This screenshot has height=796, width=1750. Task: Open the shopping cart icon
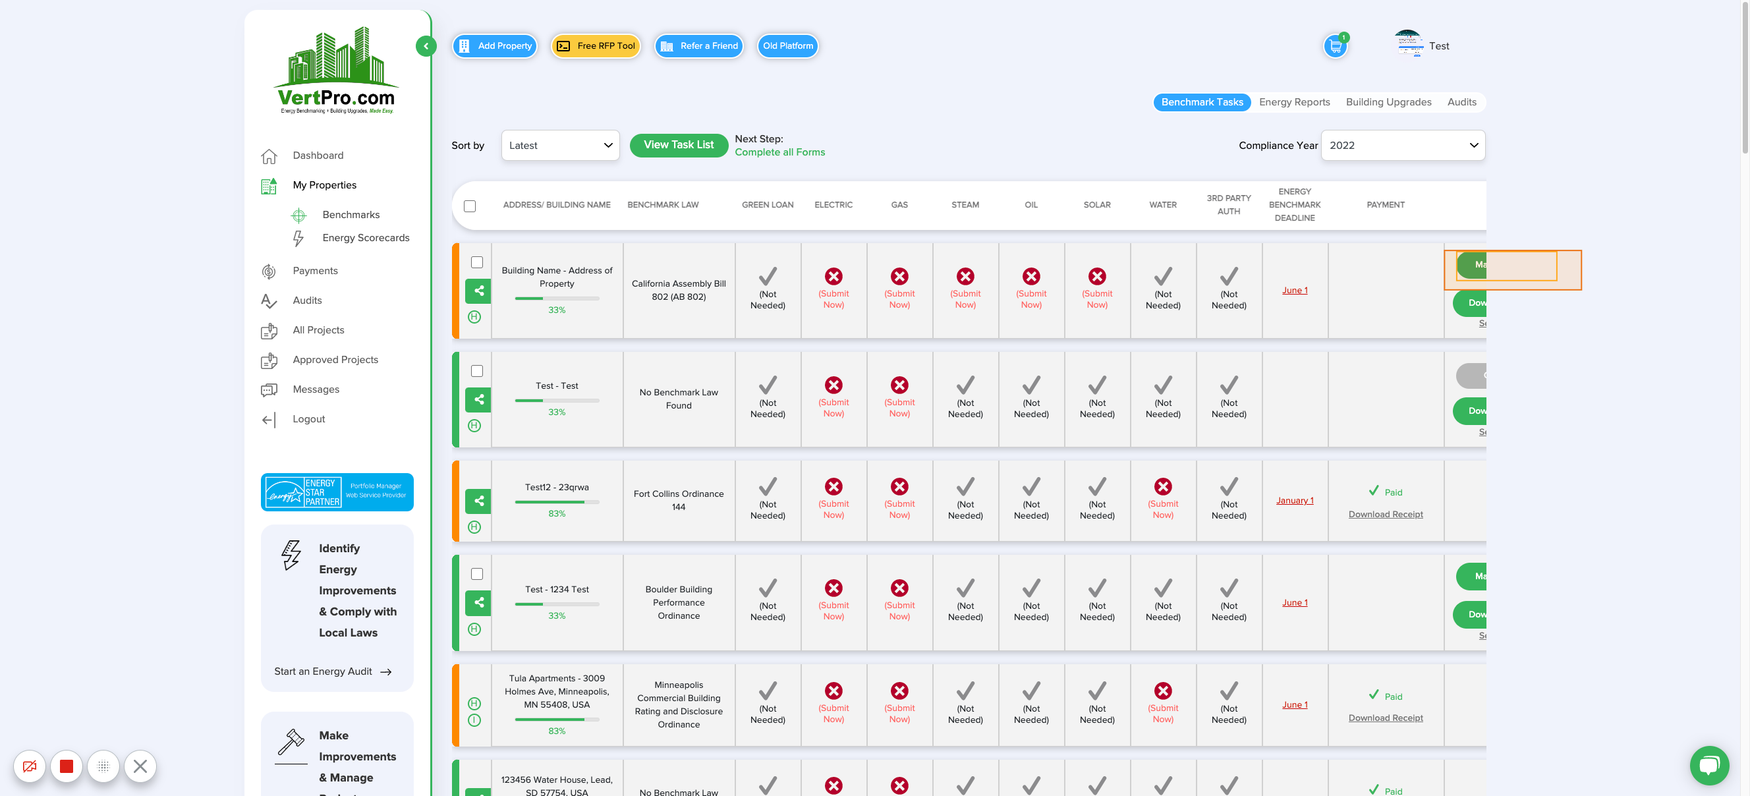(x=1335, y=46)
